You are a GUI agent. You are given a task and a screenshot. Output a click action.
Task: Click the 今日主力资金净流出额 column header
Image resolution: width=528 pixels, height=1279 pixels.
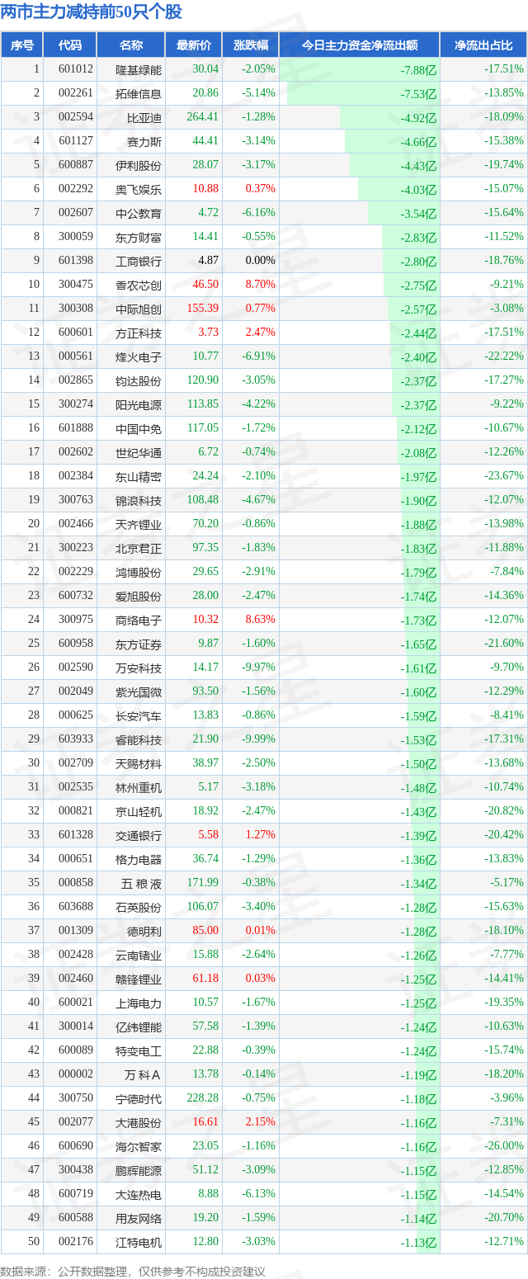(359, 45)
